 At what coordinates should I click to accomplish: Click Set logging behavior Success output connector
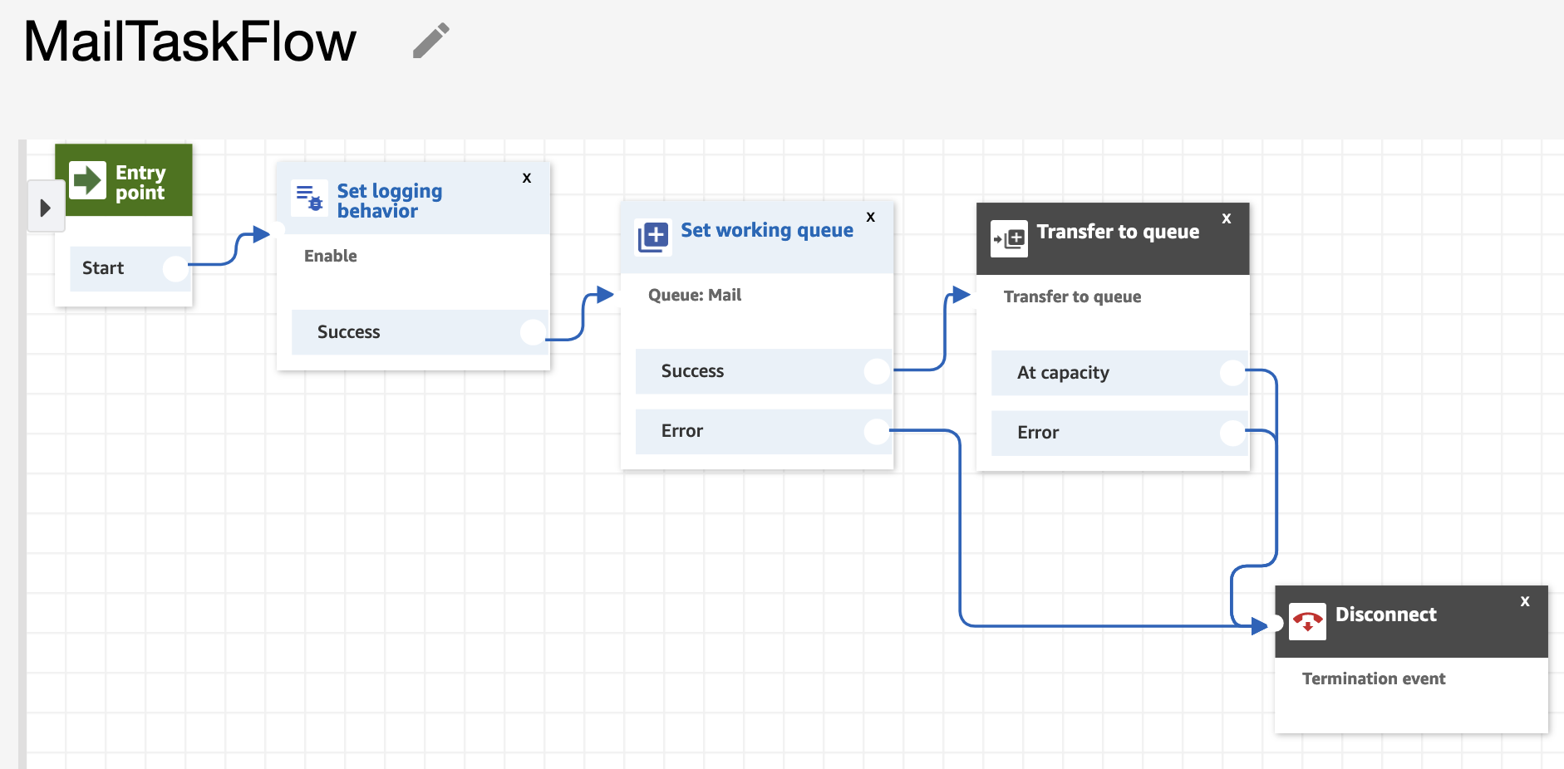(533, 332)
